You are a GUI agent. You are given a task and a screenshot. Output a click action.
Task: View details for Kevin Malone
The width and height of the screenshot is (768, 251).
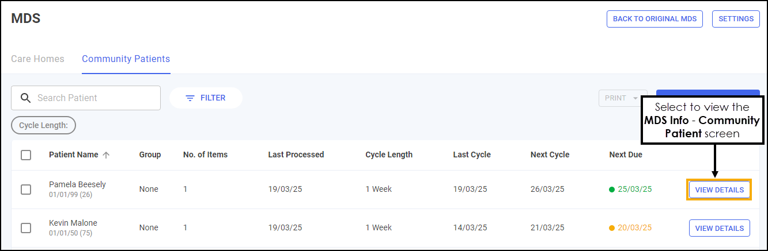click(x=719, y=228)
